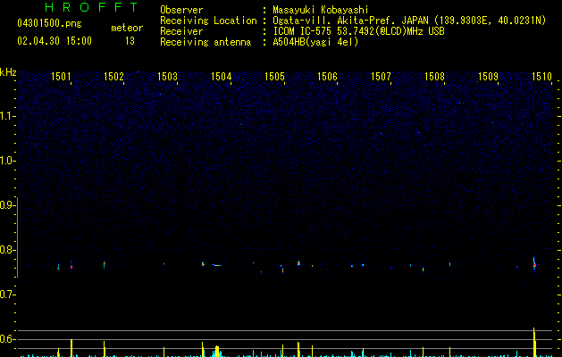Click the 1.1 kHz axis label
This screenshot has height=357, width=562.
pyautogui.click(x=7, y=116)
